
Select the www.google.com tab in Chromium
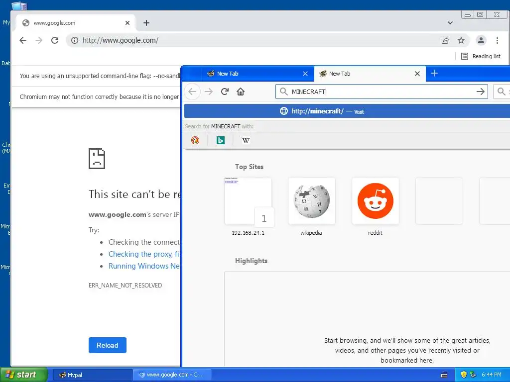click(76, 23)
